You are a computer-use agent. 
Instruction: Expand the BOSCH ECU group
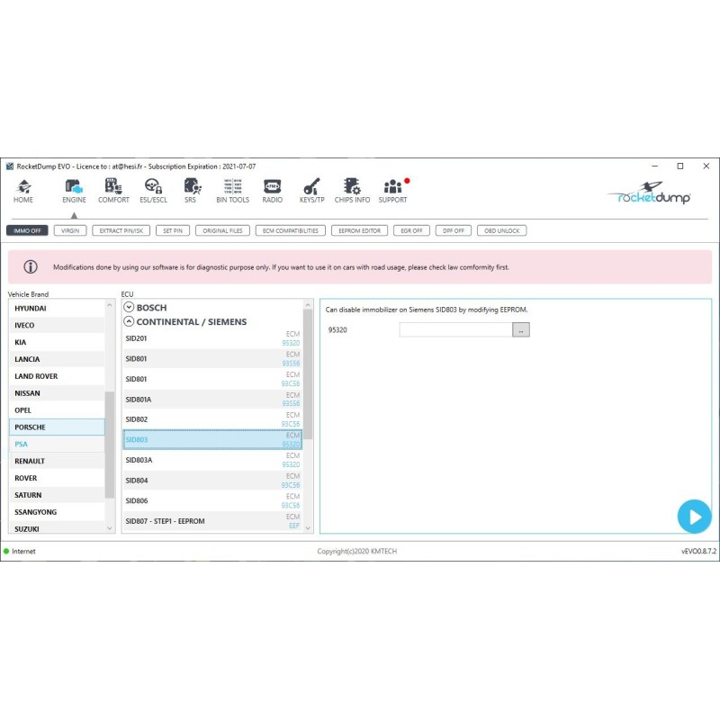tap(130, 308)
